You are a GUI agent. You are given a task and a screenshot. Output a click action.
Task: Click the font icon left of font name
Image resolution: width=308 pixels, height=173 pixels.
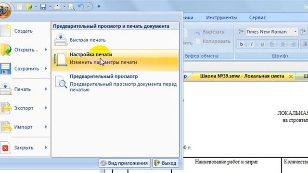[x=241, y=32]
